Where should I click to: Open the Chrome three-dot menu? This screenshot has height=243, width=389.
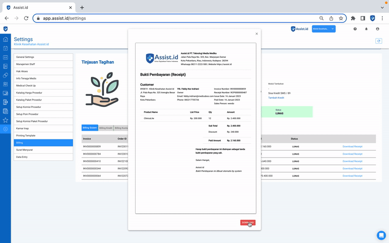point(382,18)
